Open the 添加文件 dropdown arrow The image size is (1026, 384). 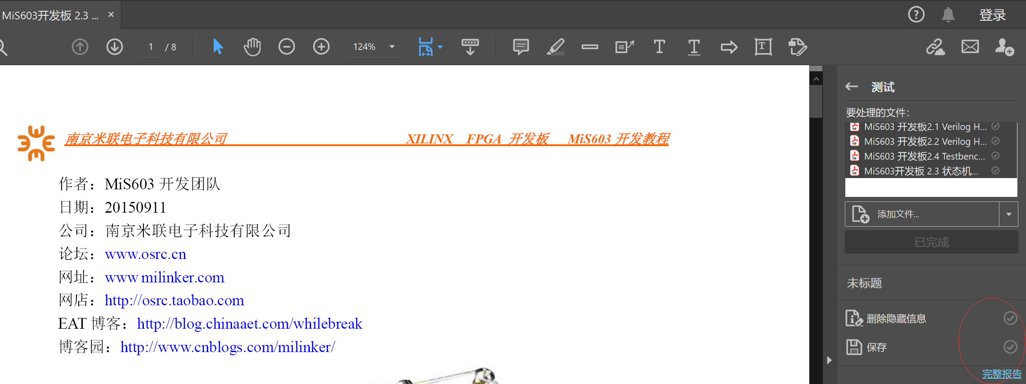[1008, 214]
